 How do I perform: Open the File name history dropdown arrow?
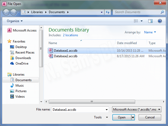click(107, 109)
